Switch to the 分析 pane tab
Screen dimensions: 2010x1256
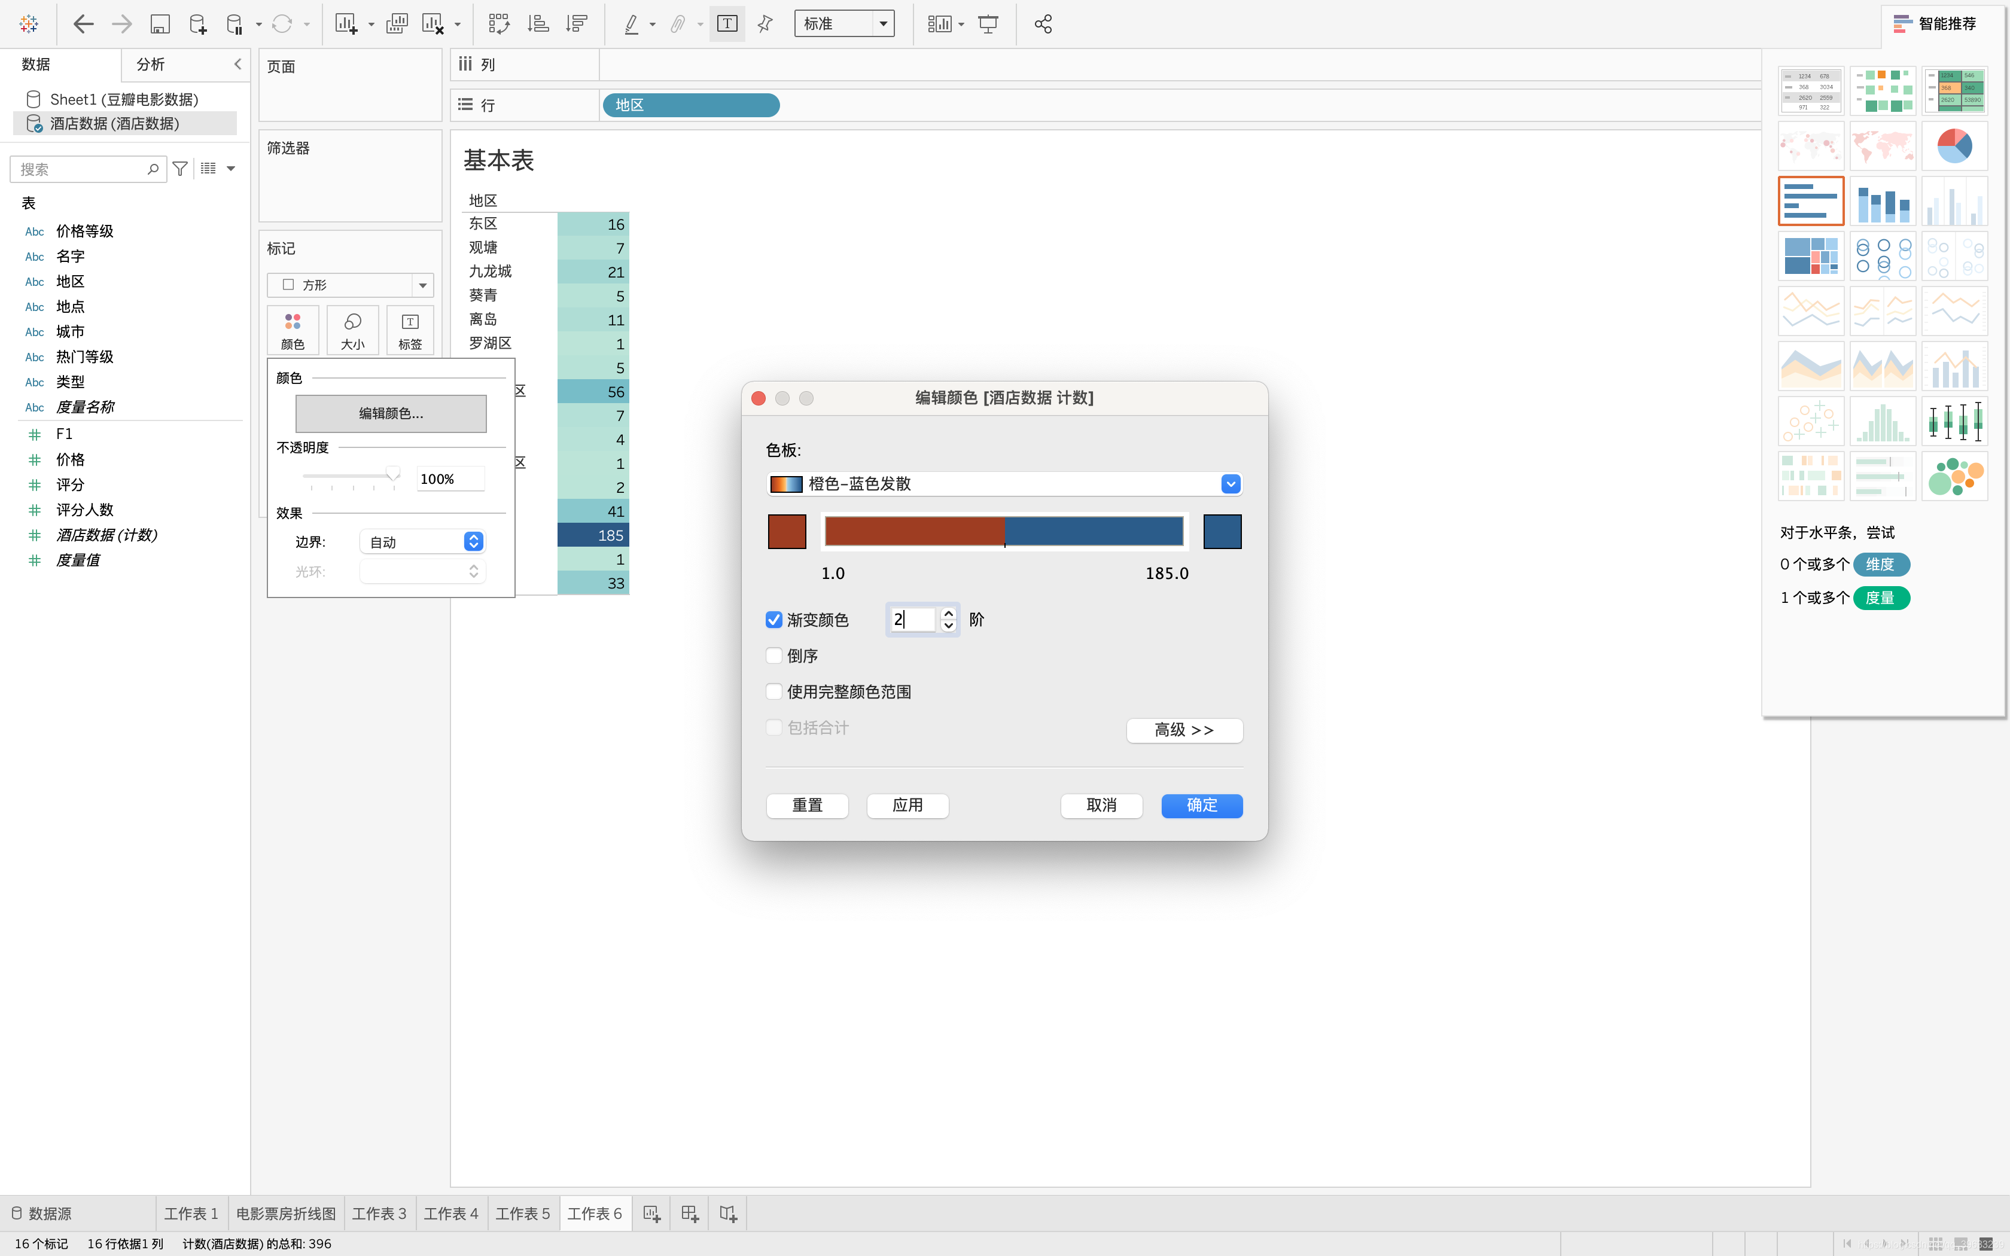(150, 64)
